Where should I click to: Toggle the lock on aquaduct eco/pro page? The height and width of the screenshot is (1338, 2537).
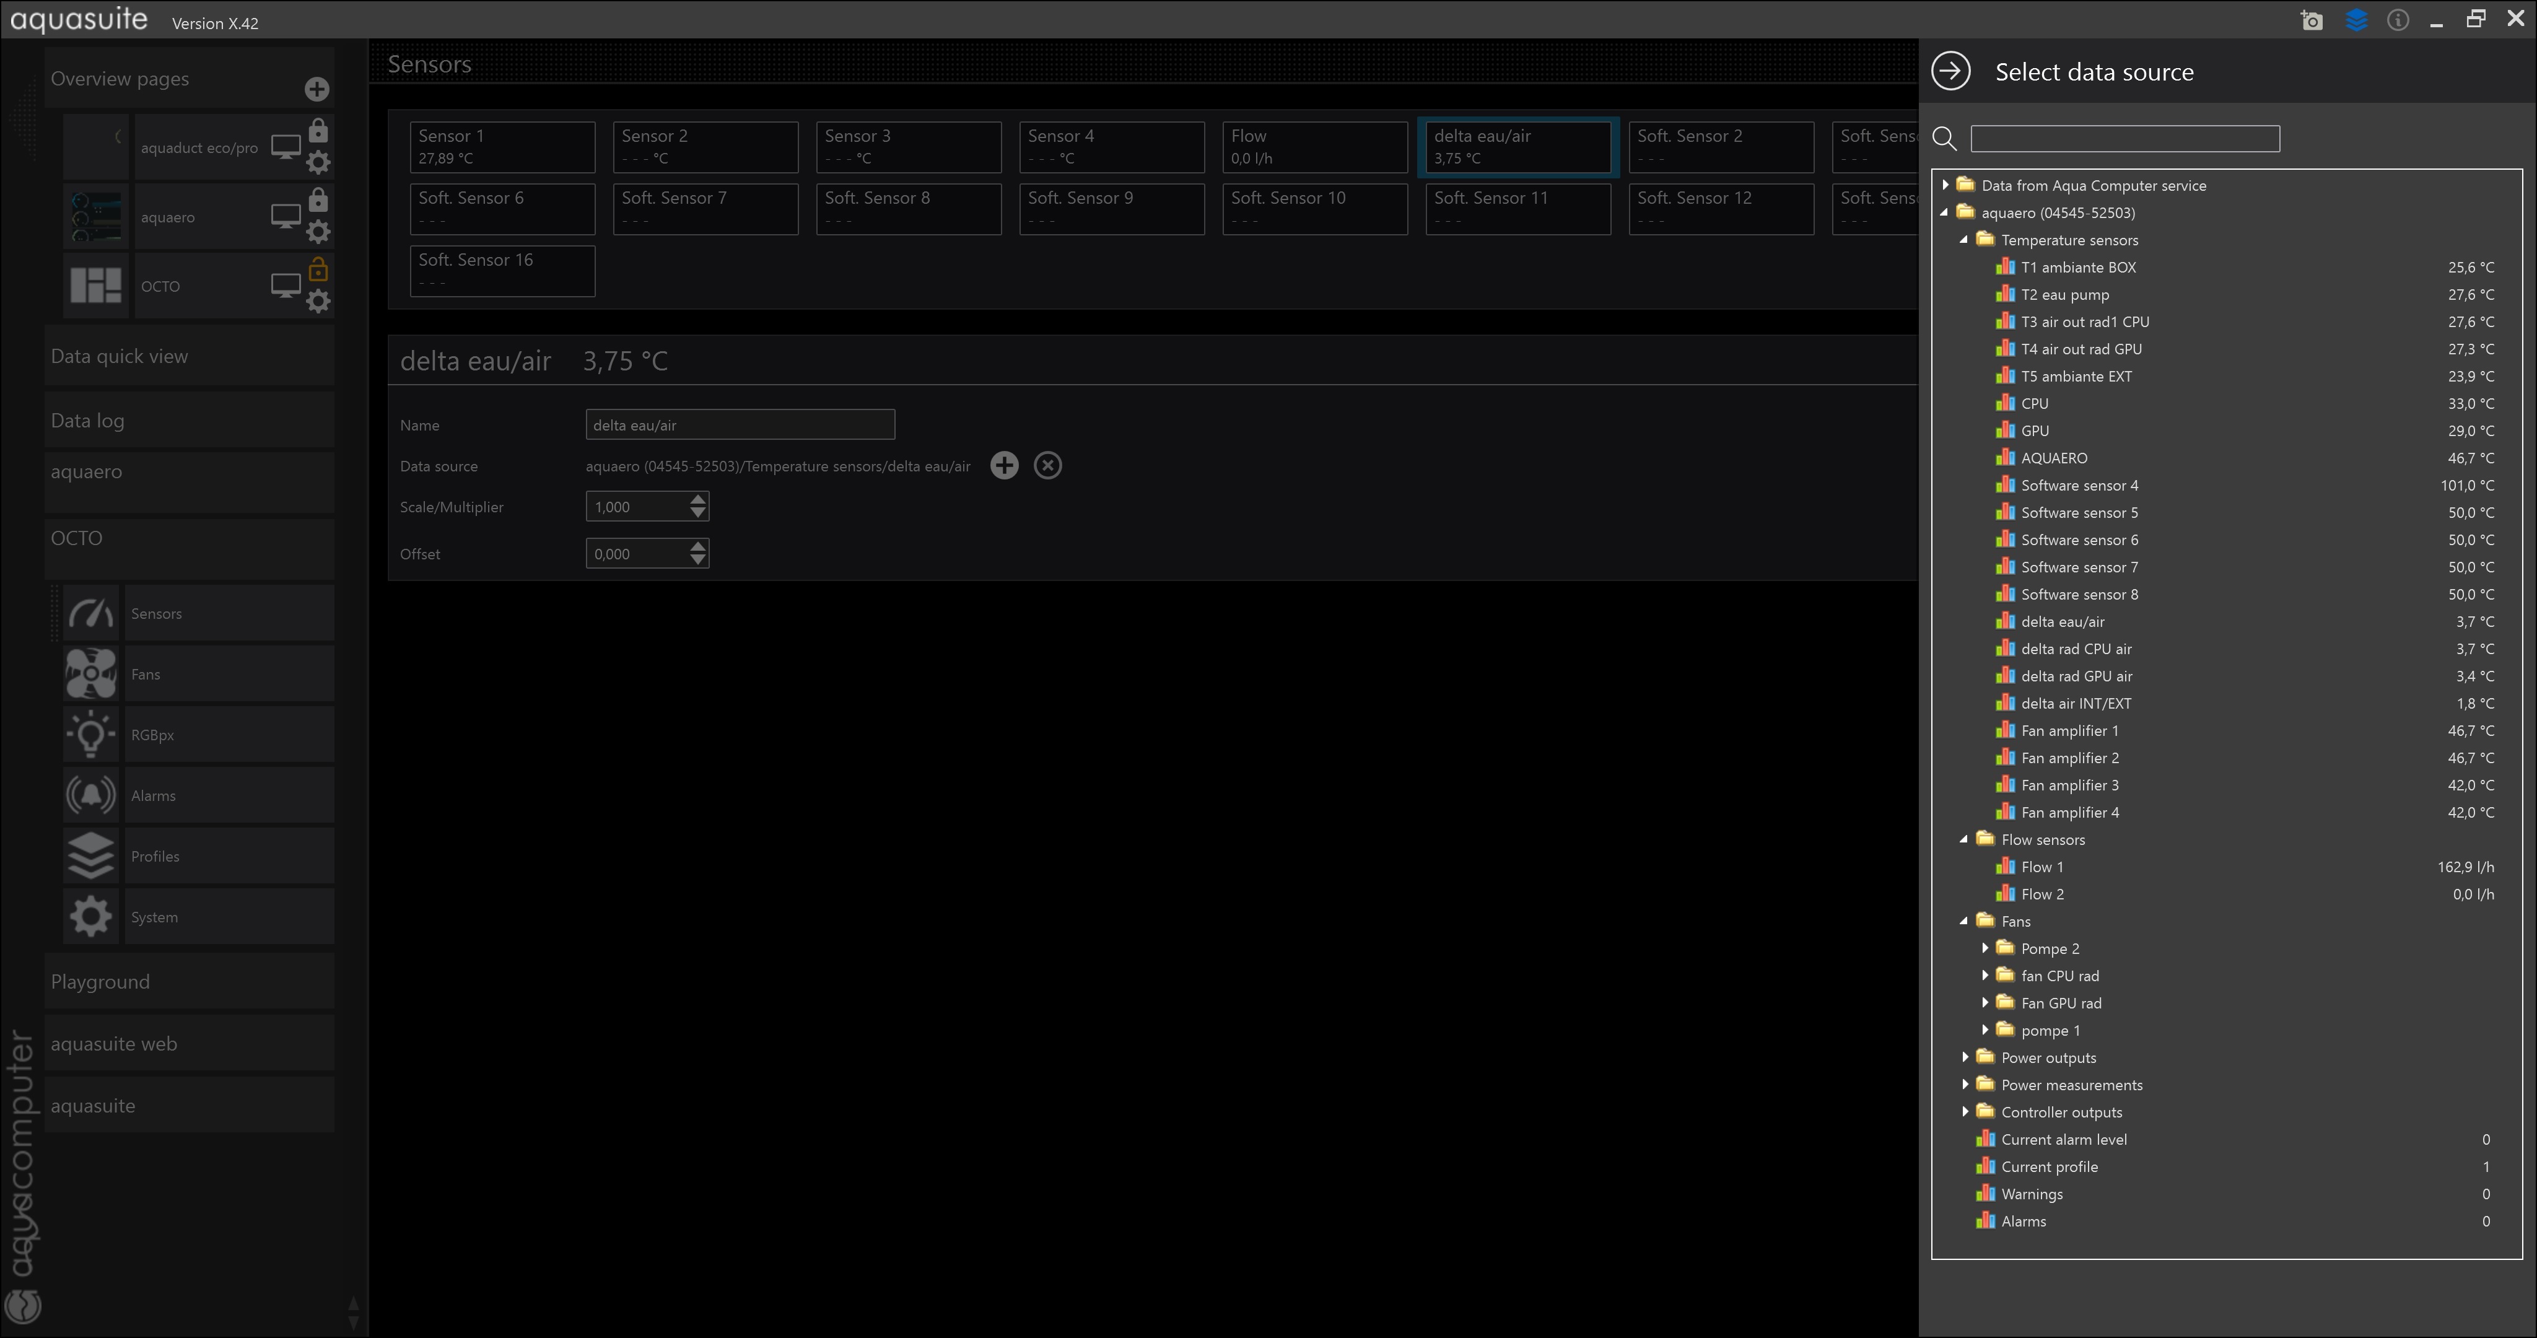pos(318,131)
